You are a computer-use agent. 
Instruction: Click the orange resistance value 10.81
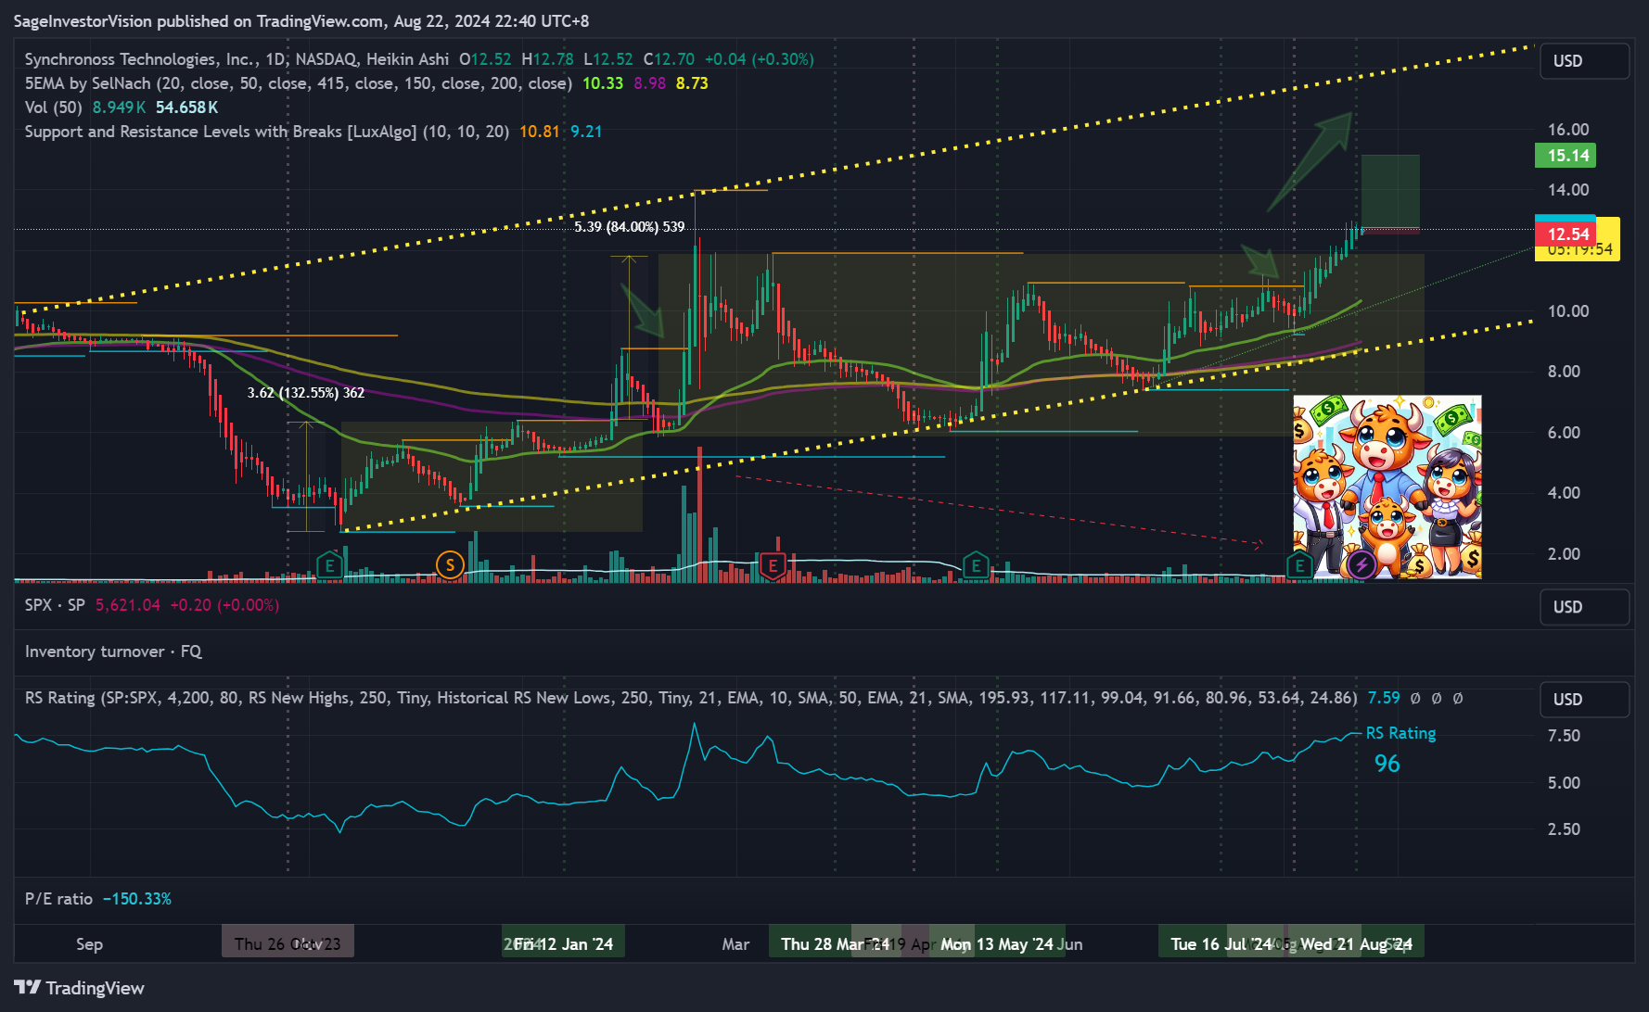point(540,132)
